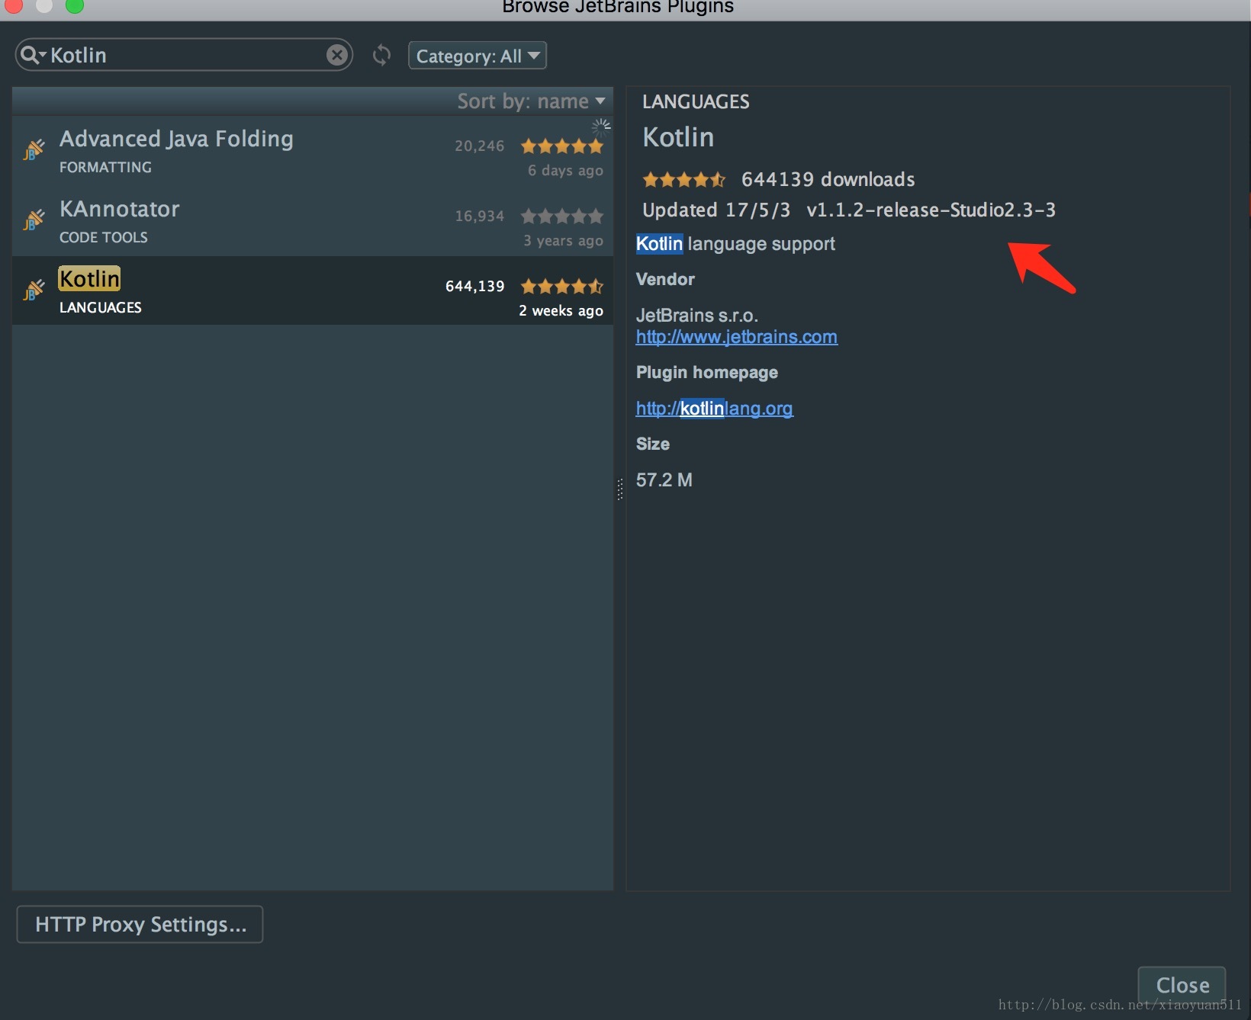Click the 'JetBrains s.r.o.' vendor name
This screenshot has width=1251, height=1020.
click(x=697, y=316)
